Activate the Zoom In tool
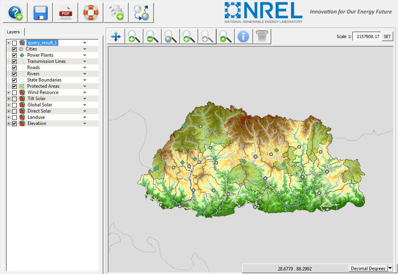Viewport: 398px width, 274px height. [133, 36]
